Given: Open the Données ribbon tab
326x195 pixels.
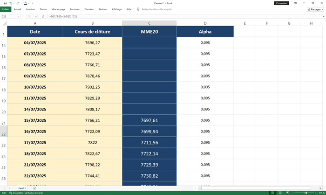Looking at the screenshot, I should pos(89,9).
